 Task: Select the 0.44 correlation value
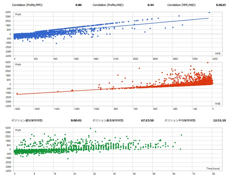coord(151,5)
